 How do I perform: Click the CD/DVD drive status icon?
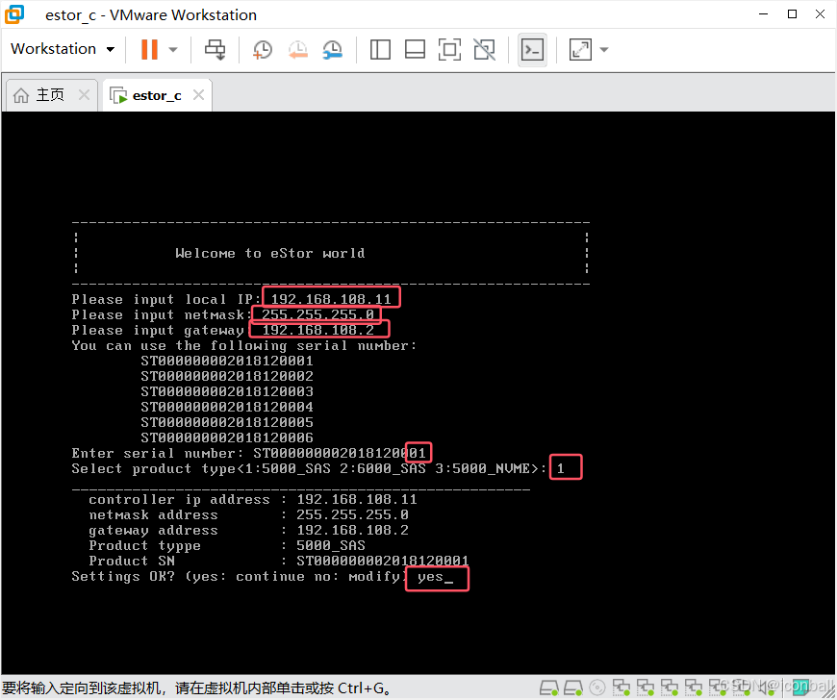[597, 687]
